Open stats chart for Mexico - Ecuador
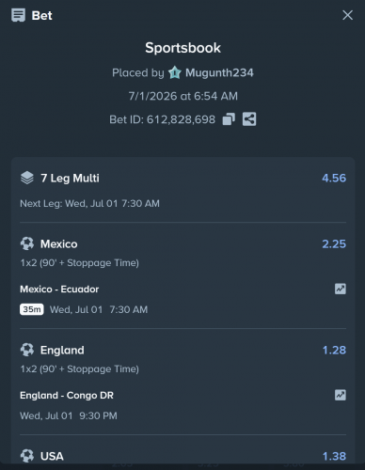 pos(341,289)
